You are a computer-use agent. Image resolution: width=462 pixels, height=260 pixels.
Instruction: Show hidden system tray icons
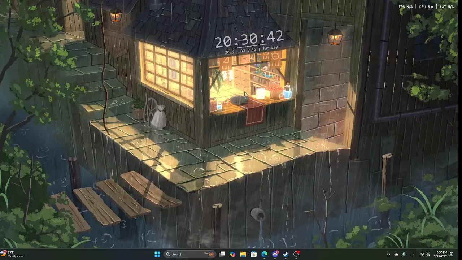tap(388, 254)
